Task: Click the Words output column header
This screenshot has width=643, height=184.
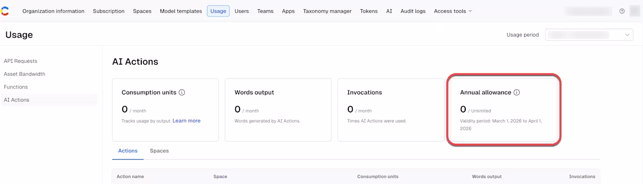Action: (x=487, y=177)
